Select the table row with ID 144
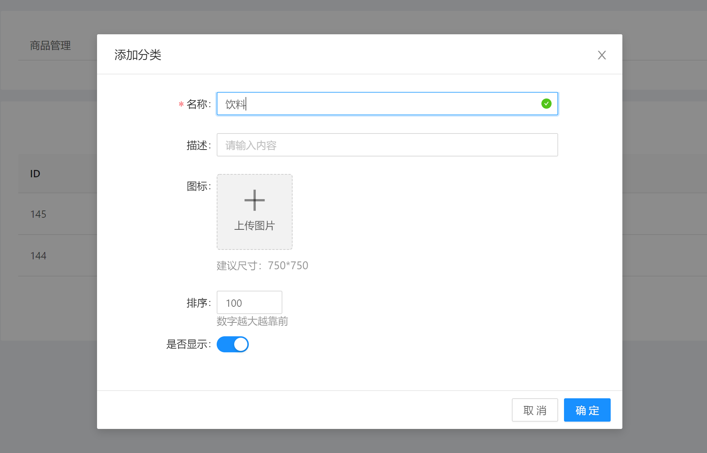The height and width of the screenshot is (453, 707). tap(38, 256)
